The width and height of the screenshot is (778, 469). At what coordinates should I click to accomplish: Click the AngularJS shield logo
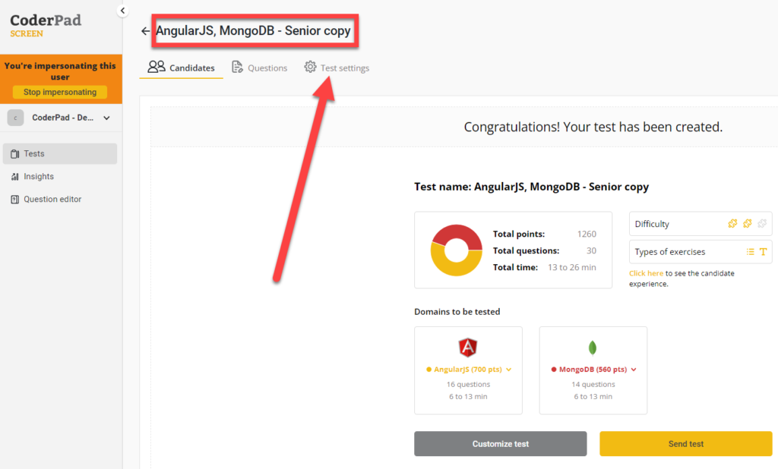coord(468,348)
